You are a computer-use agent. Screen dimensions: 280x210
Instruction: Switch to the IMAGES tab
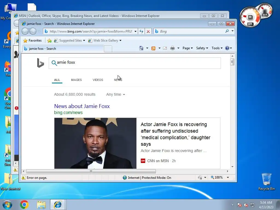pyautogui.click(x=77, y=80)
